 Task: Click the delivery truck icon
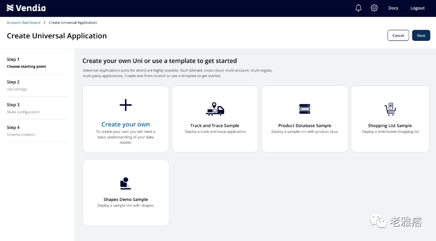(215, 109)
